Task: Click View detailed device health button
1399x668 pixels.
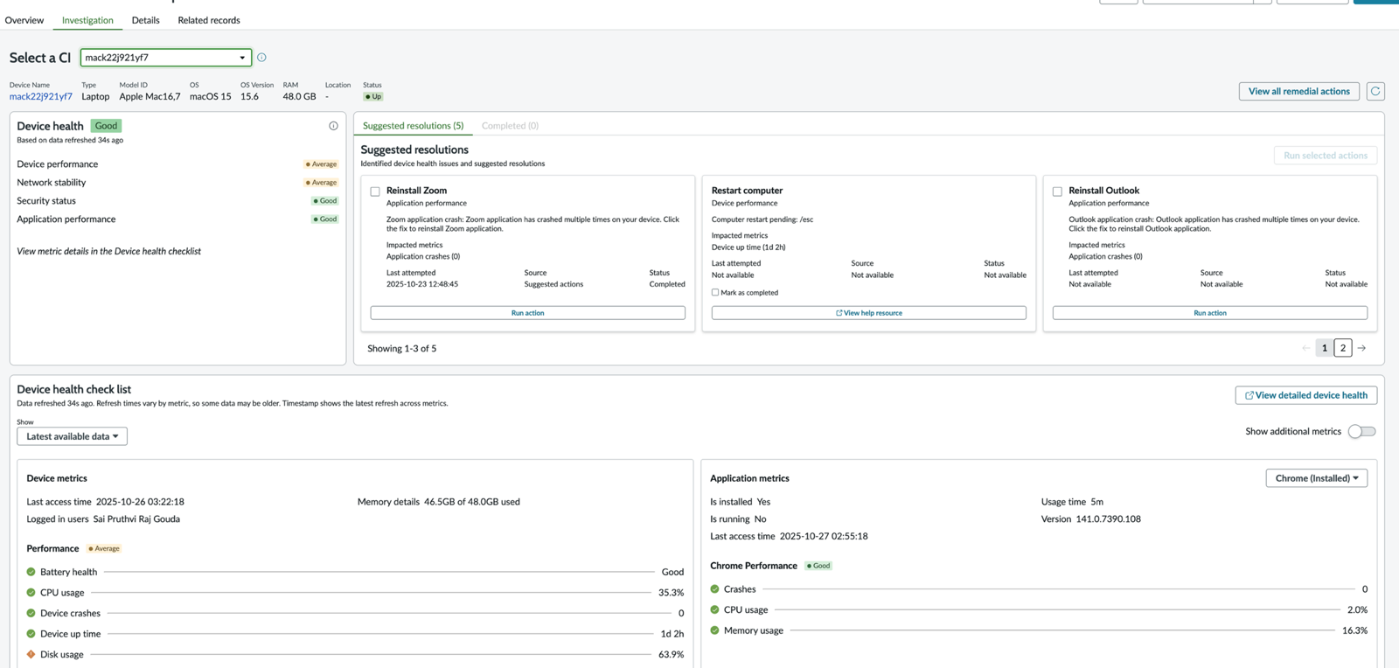Action: point(1306,395)
